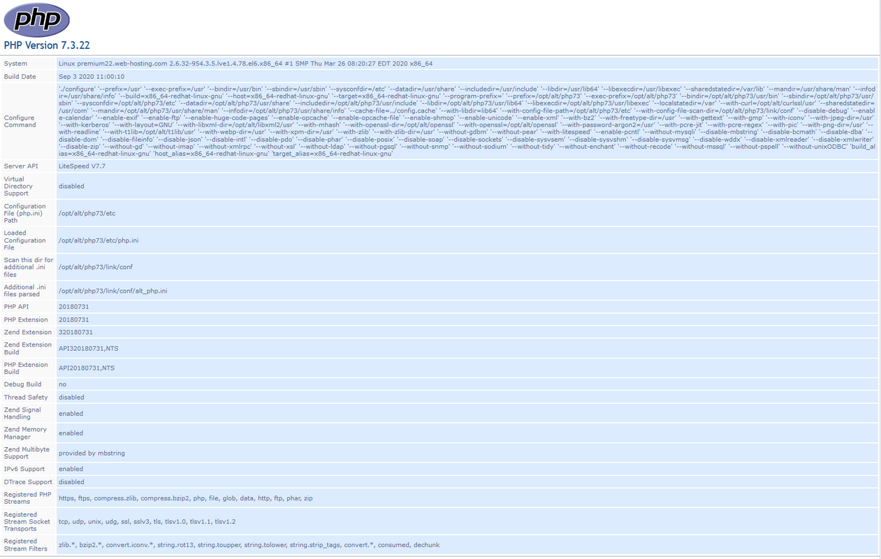Click Scan this dir for additional .ini files label
Viewport: 881px width, 559px height.
(29, 267)
